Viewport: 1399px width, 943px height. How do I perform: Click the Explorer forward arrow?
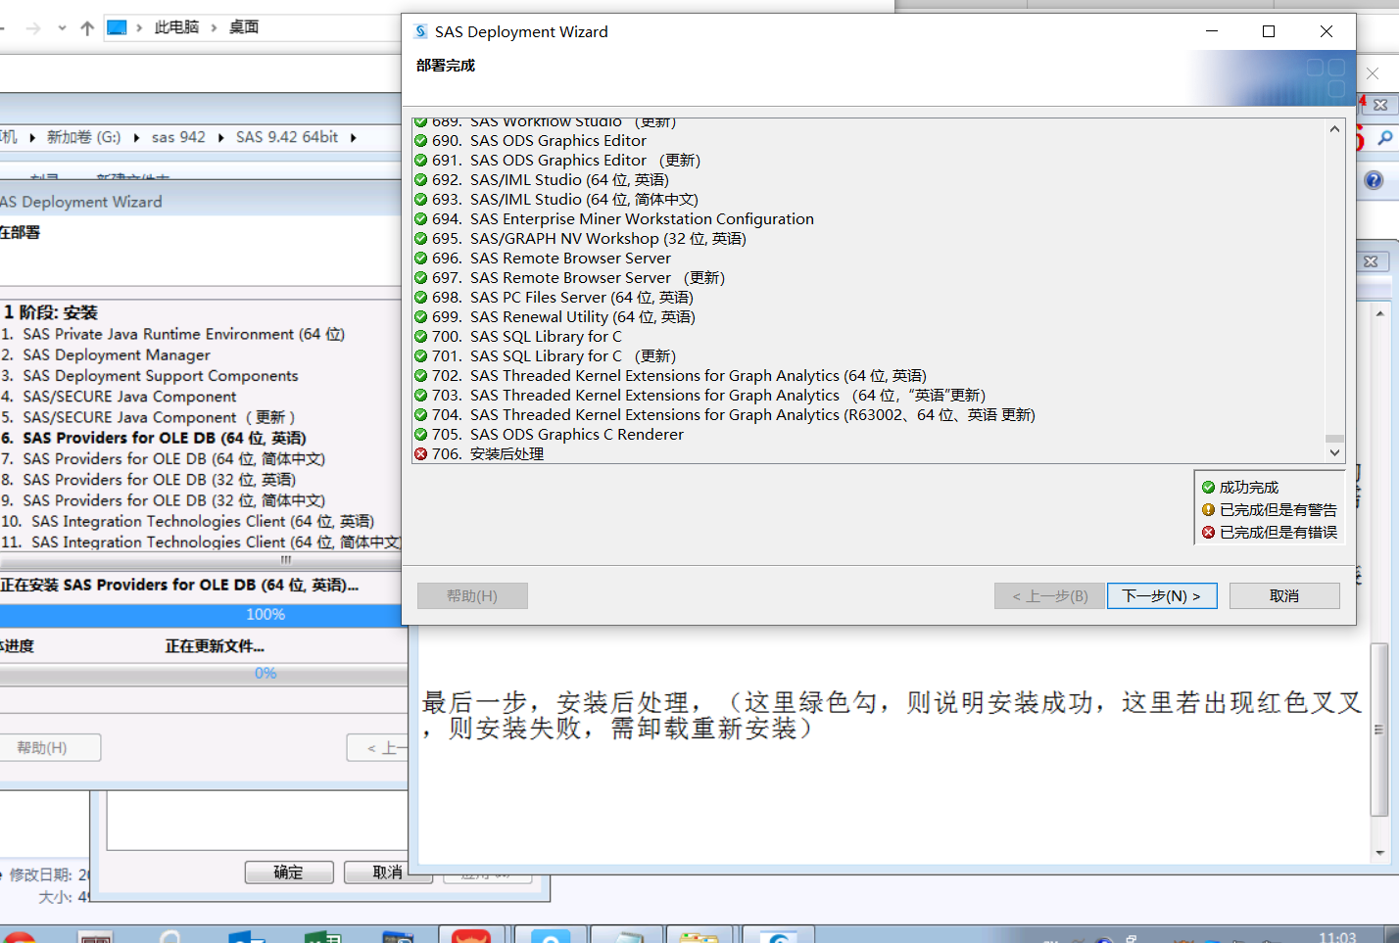pos(33,28)
